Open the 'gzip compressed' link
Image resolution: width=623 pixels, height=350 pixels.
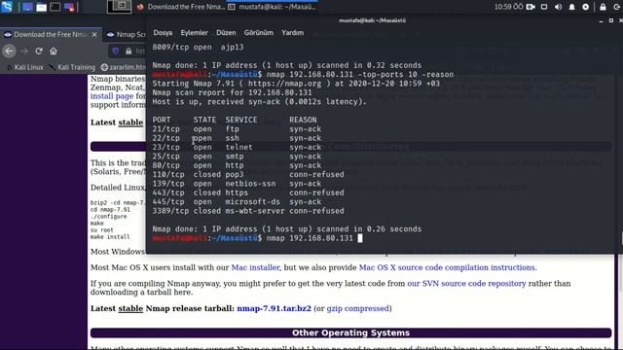pyautogui.click(x=358, y=308)
